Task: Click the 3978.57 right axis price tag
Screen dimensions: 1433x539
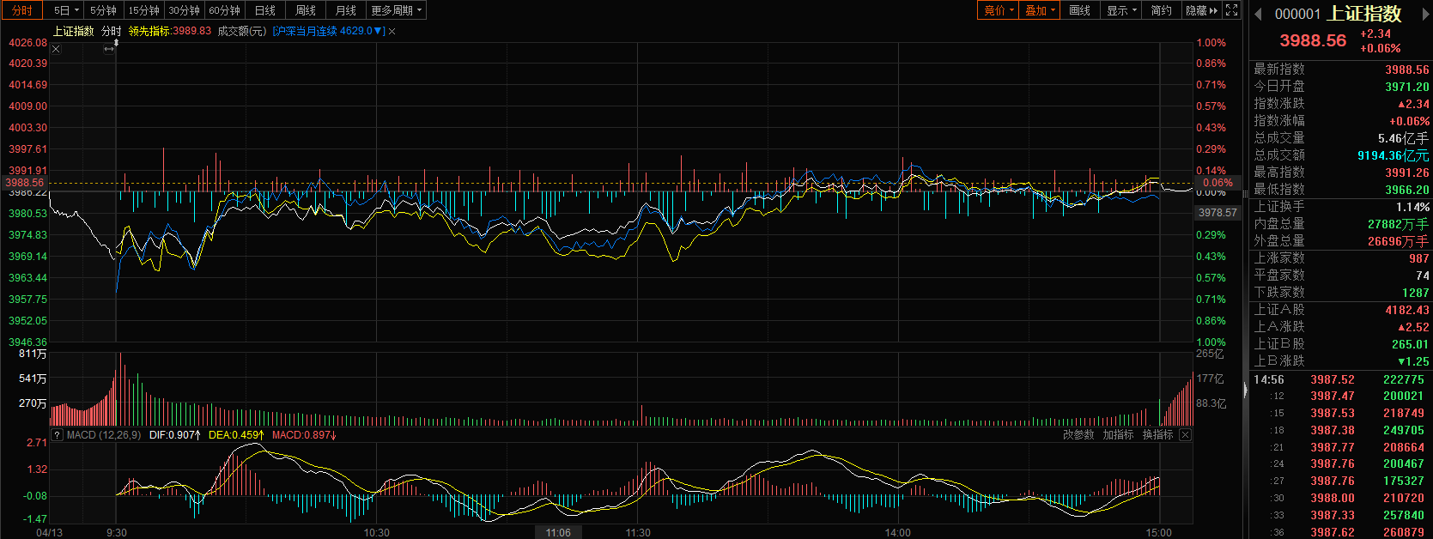Action: [1217, 213]
